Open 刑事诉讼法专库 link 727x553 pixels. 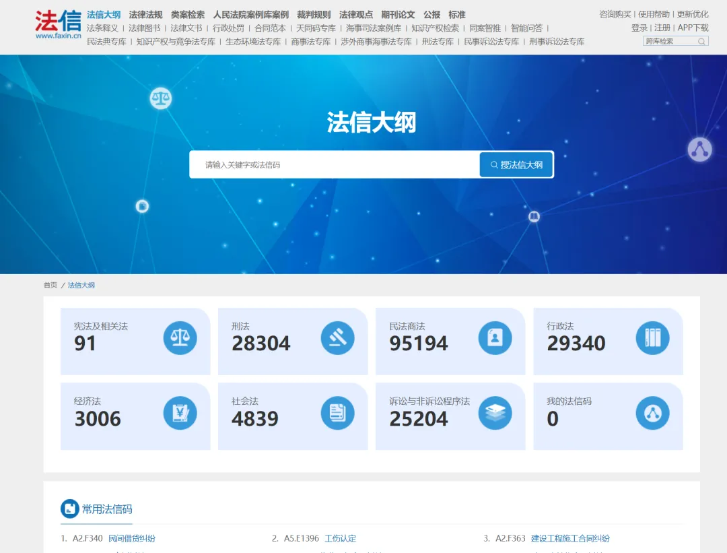pyautogui.click(x=557, y=42)
